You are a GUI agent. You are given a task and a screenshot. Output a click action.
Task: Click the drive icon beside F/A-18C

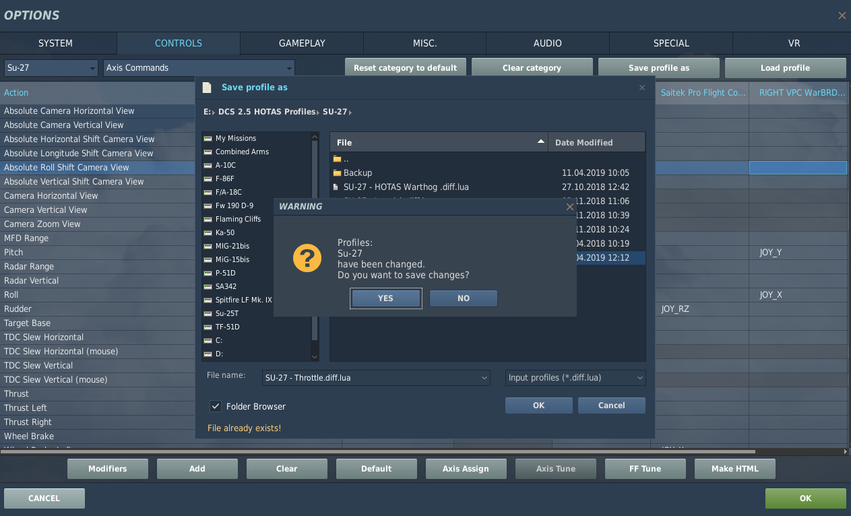click(208, 192)
